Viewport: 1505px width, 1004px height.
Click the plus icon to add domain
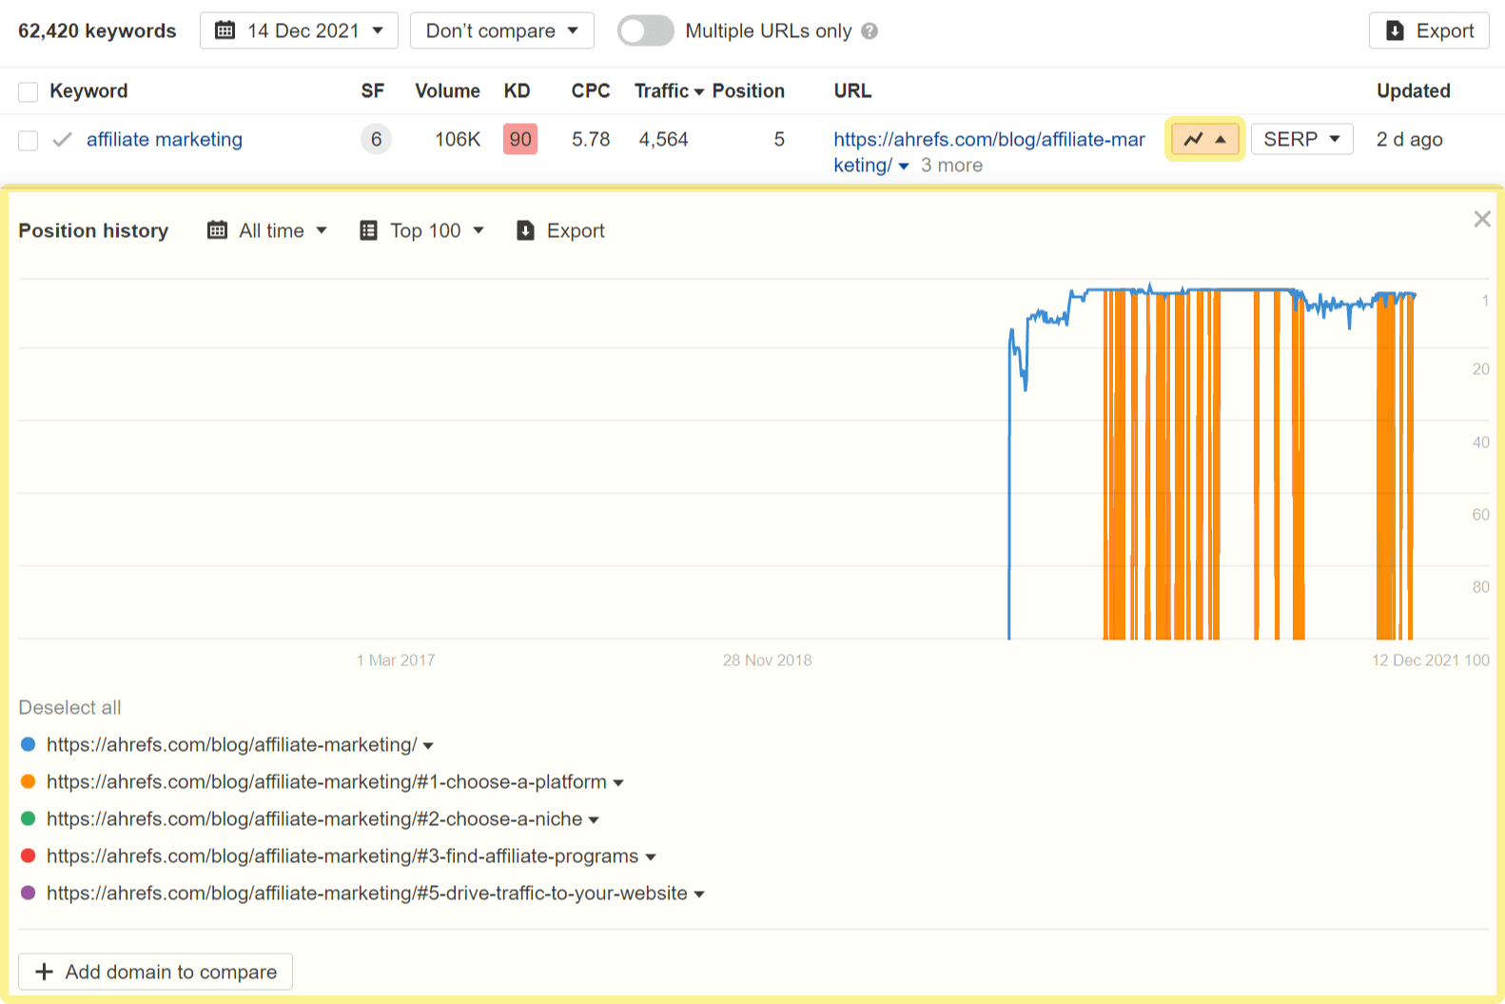tap(44, 972)
